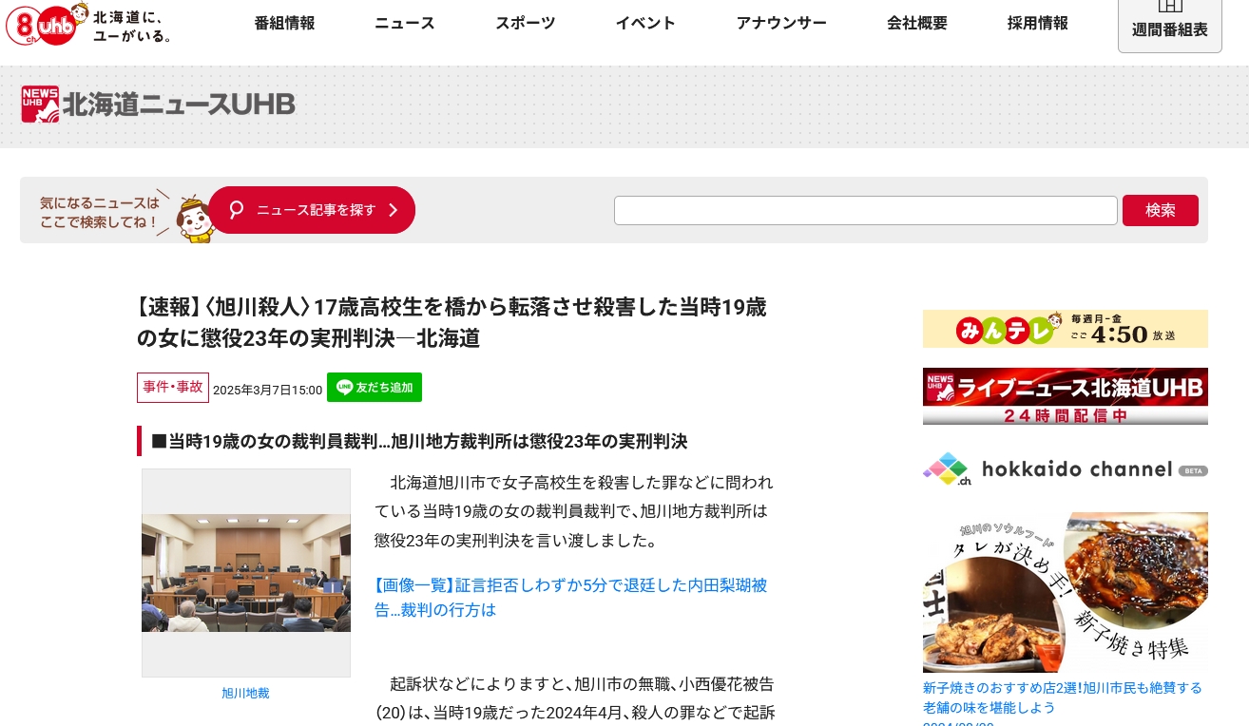Open the 旭川地裁 courtroom thumbnail
This screenshot has height=726, width=1249.
(246, 573)
